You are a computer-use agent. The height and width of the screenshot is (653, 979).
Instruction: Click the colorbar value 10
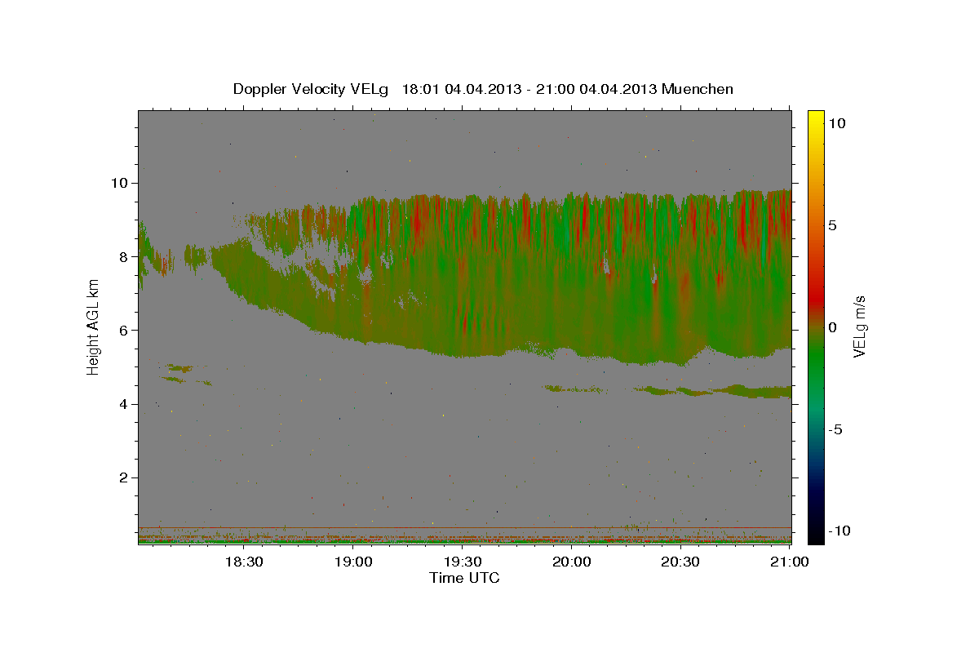tap(838, 123)
